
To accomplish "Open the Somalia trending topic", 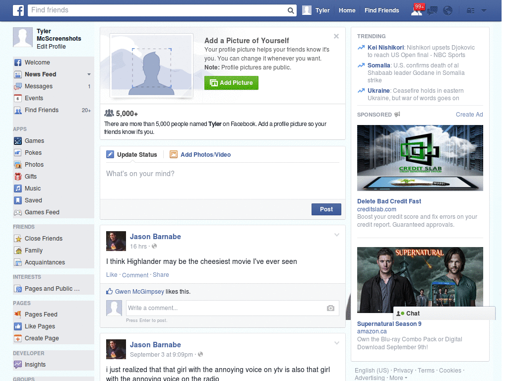I will pos(379,65).
